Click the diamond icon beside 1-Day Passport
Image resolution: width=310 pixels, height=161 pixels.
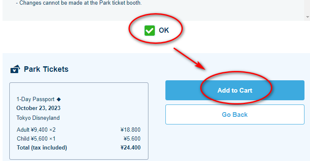59,99
